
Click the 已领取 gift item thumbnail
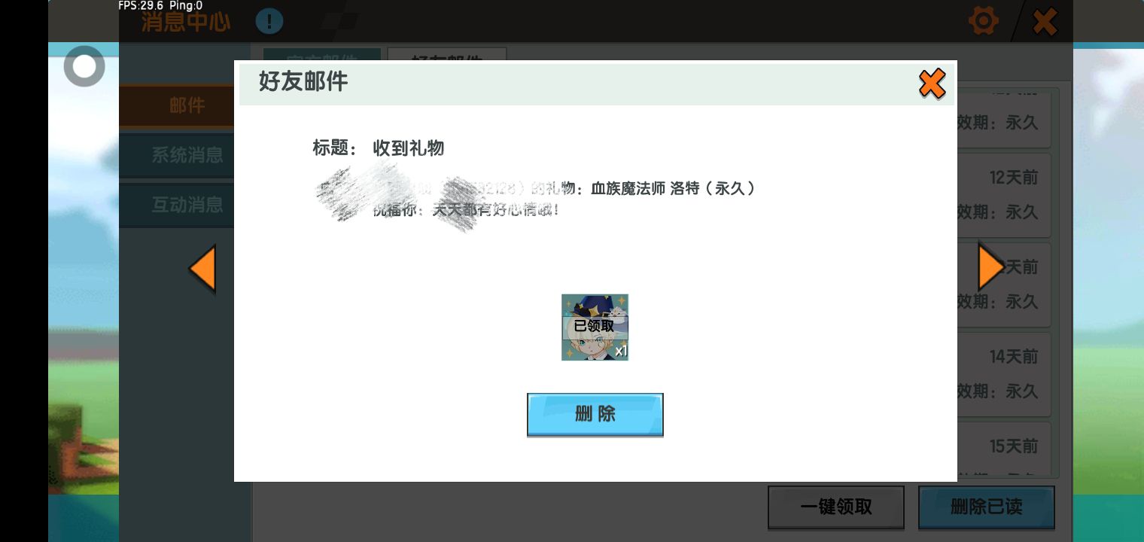(x=595, y=327)
